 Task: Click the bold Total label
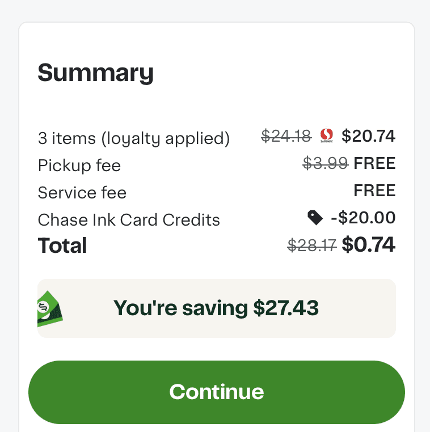(62, 246)
